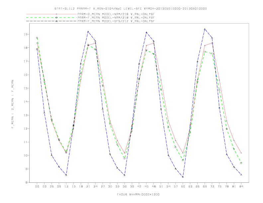Image resolution: width=263 pixels, height=203 pixels.
Task: Click blue GFS triangle peak at hour 21
Action: tap(88, 32)
